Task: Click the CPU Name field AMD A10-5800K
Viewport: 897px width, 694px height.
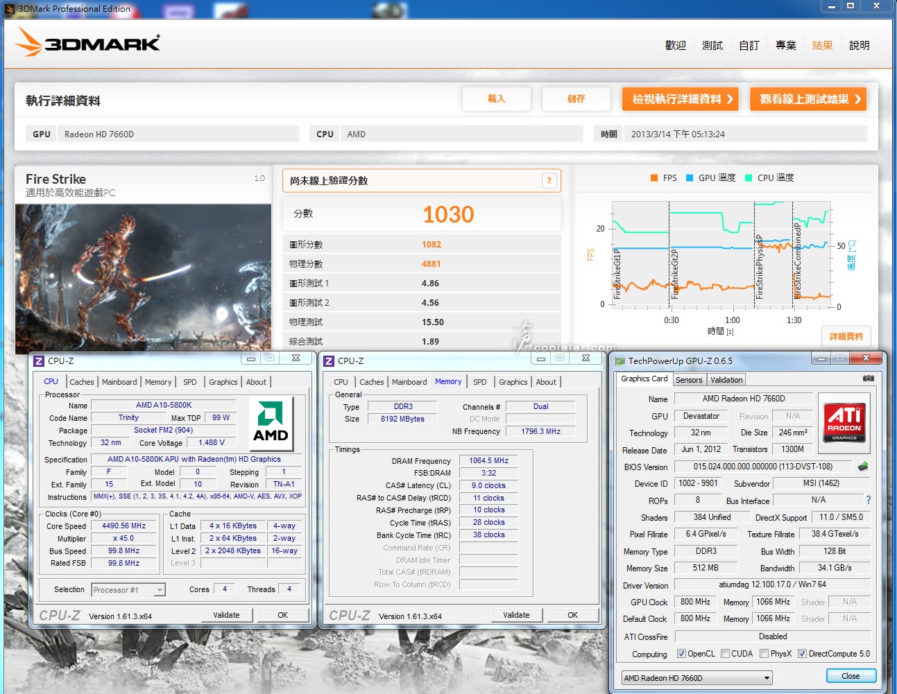Action: (164, 405)
